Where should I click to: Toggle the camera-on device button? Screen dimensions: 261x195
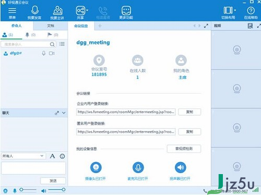[96, 167]
